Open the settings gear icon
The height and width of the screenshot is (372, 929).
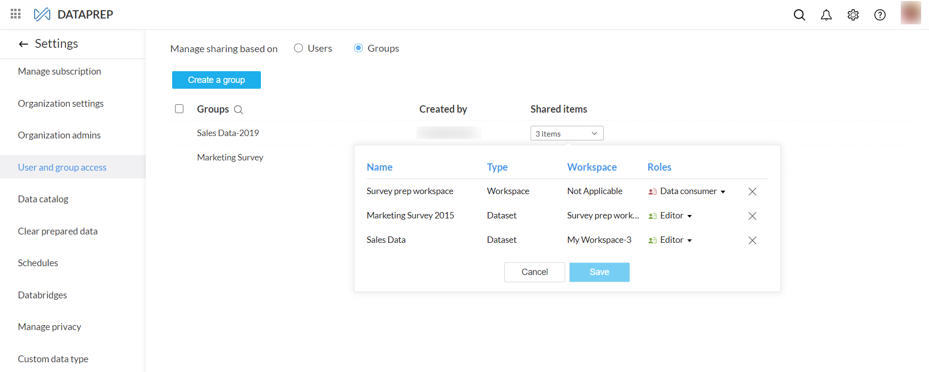pos(853,15)
